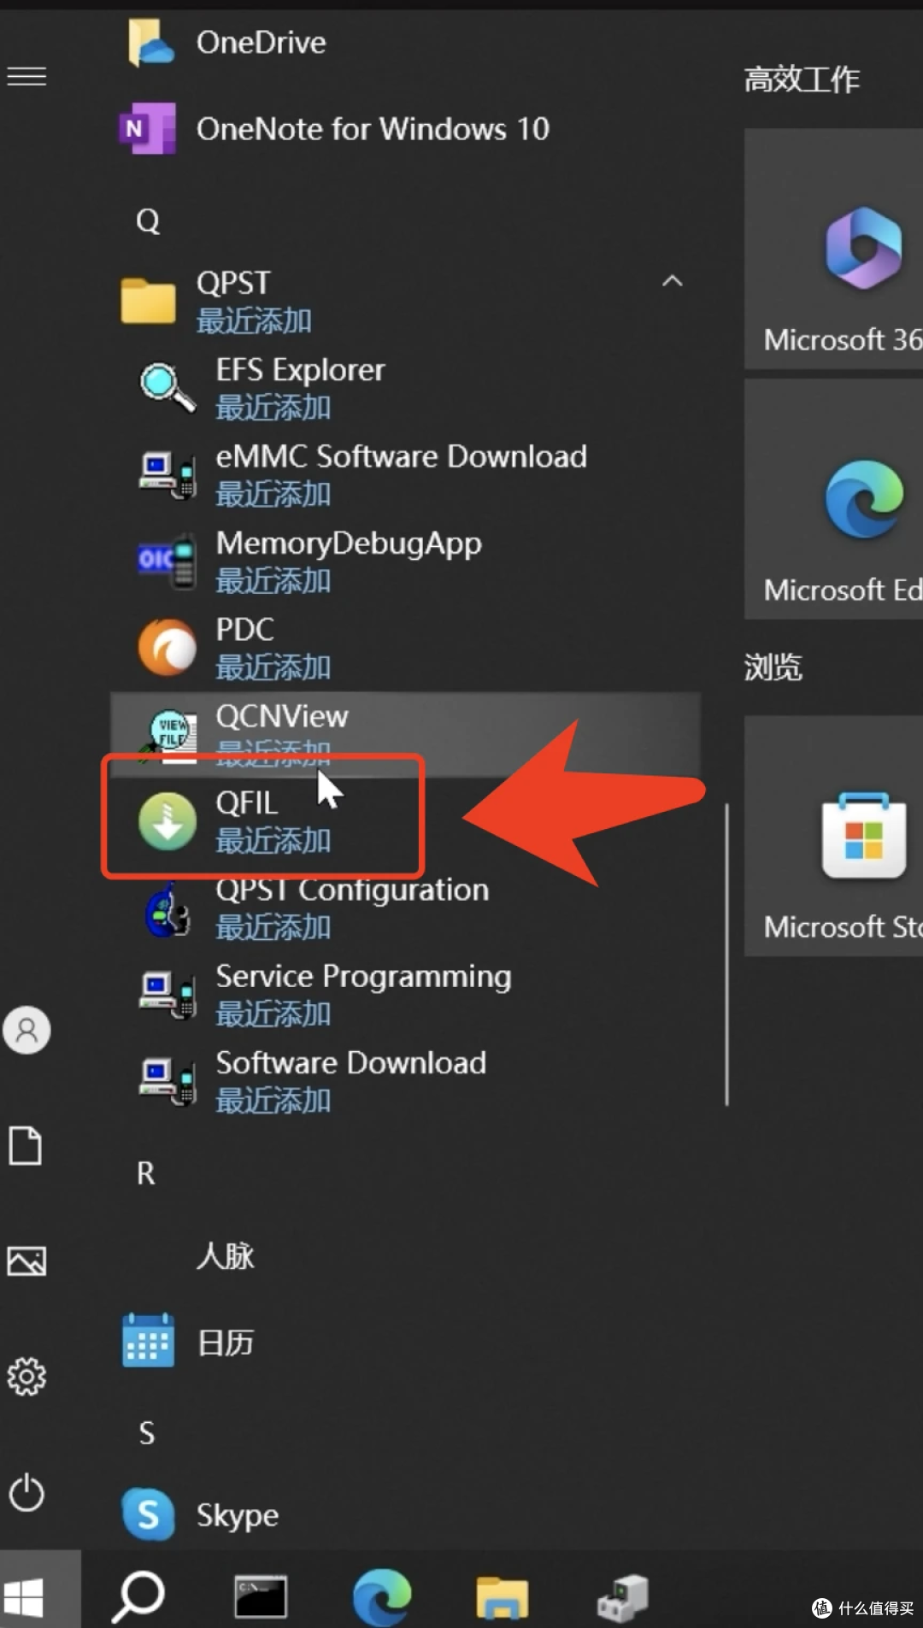Click the letter R section header
The width and height of the screenshot is (923, 1628).
tap(146, 1173)
